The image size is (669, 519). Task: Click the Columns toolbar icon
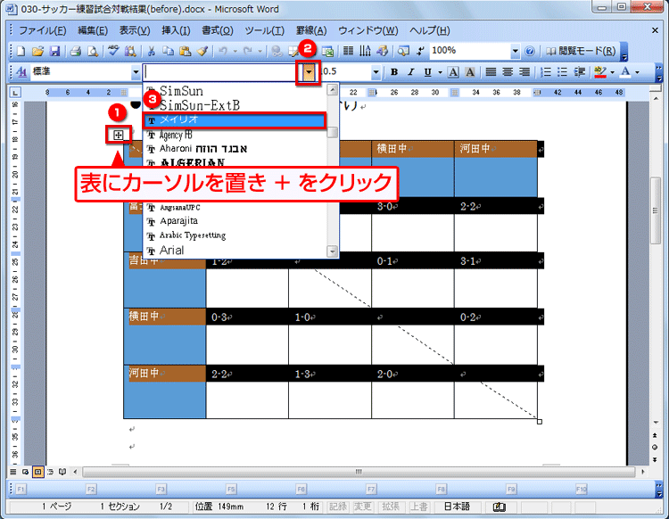(x=348, y=51)
